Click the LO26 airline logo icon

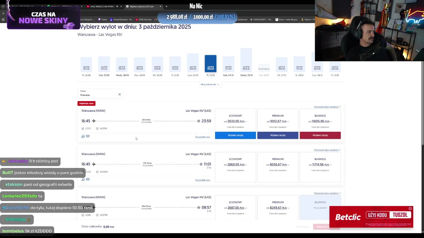[x=83, y=215]
